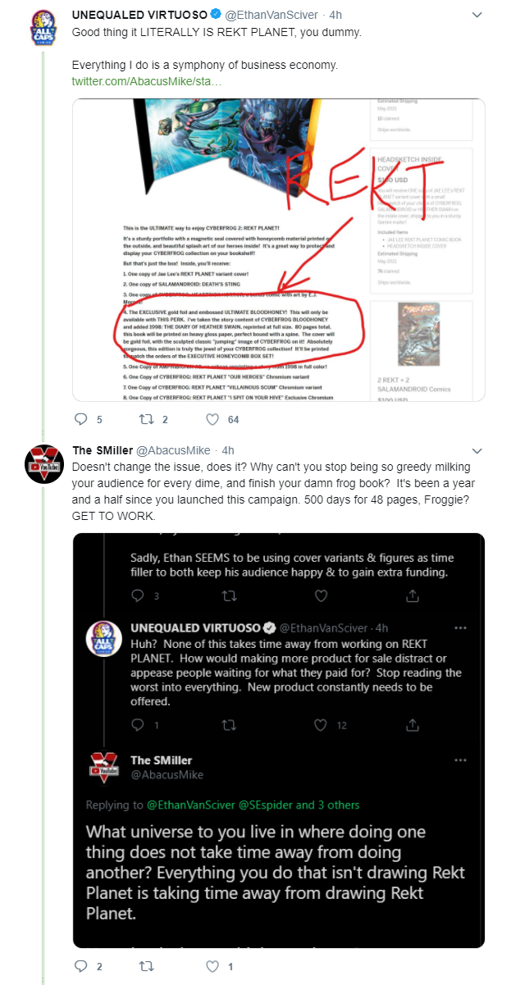
Task: Like the first tweet with 64 likes
Action: coord(212,419)
